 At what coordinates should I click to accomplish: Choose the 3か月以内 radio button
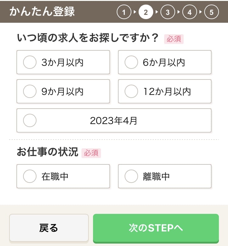coord(63,62)
